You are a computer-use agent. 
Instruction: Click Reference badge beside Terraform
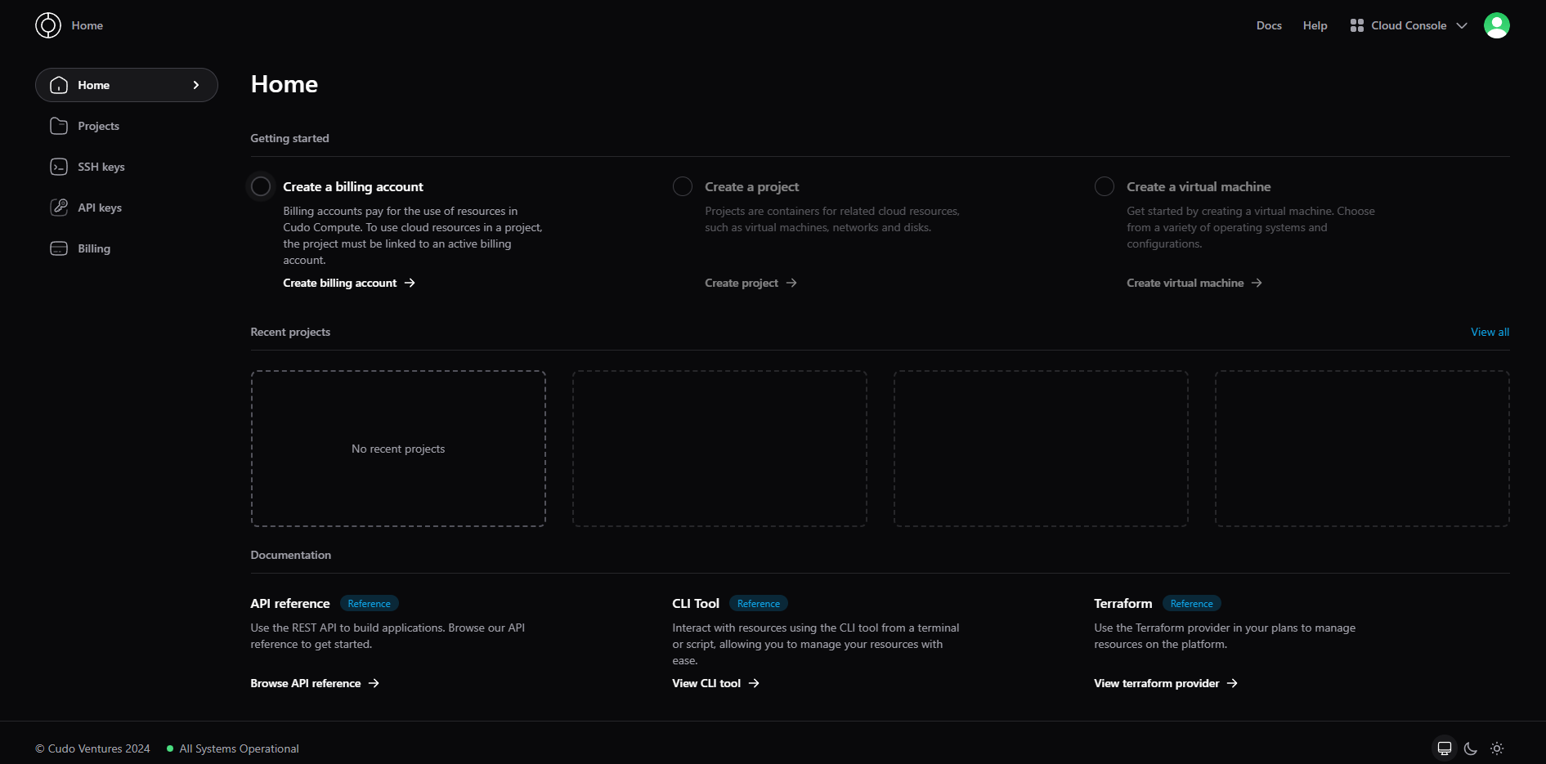click(x=1191, y=604)
